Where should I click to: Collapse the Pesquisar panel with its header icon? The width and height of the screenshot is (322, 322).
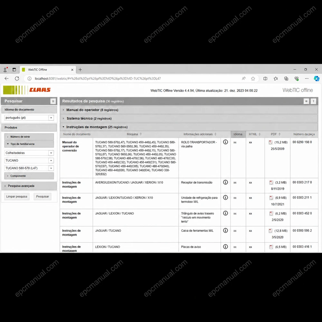pyautogui.click(x=53, y=101)
